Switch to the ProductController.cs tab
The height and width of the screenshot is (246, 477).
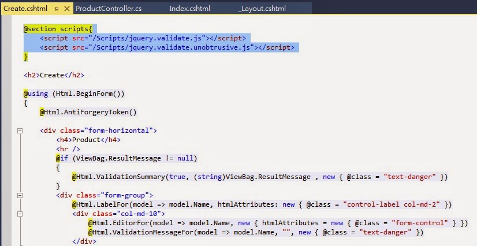click(109, 9)
